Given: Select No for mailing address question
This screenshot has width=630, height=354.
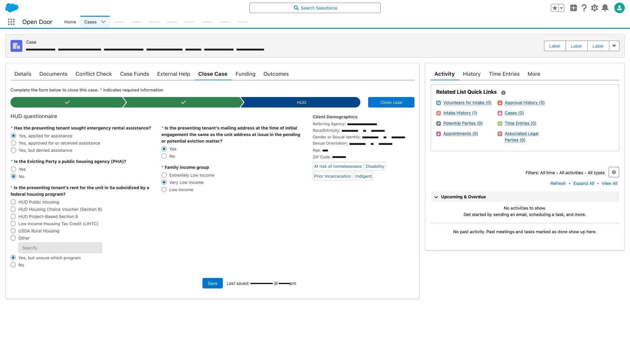Looking at the screenshot, I should coord(164,156).
